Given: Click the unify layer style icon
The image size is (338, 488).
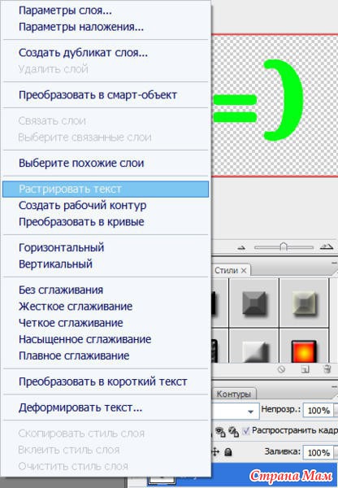Looking at the screenshot, I should click(x=233, y=431).
